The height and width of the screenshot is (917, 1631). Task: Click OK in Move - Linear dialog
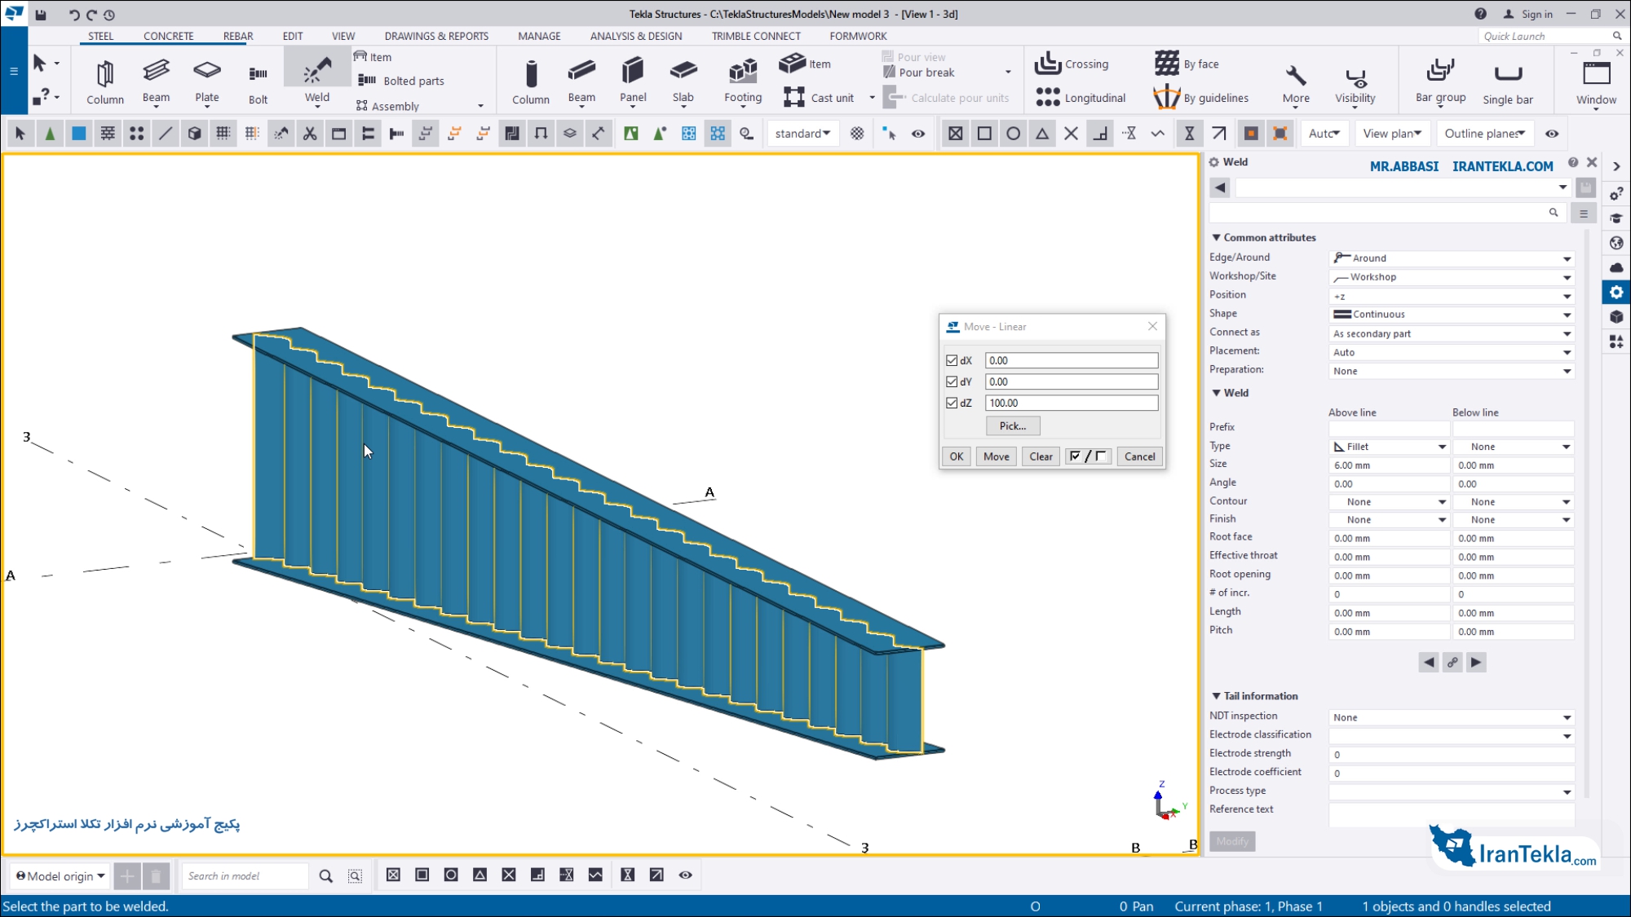pyautogui.click(x=957, y=456)
